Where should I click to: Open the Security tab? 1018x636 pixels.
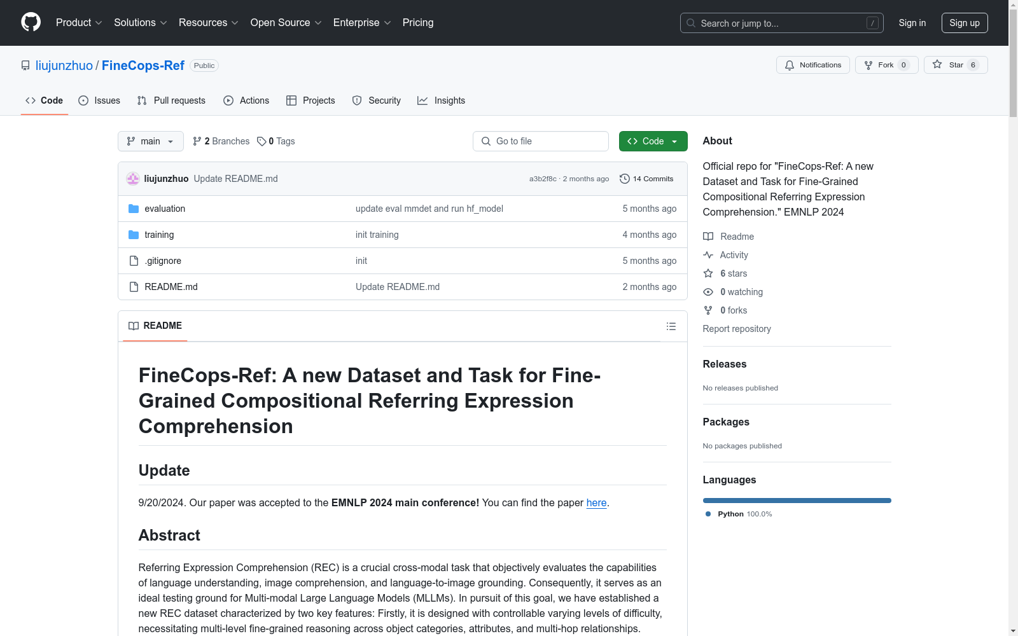point(376,100)
